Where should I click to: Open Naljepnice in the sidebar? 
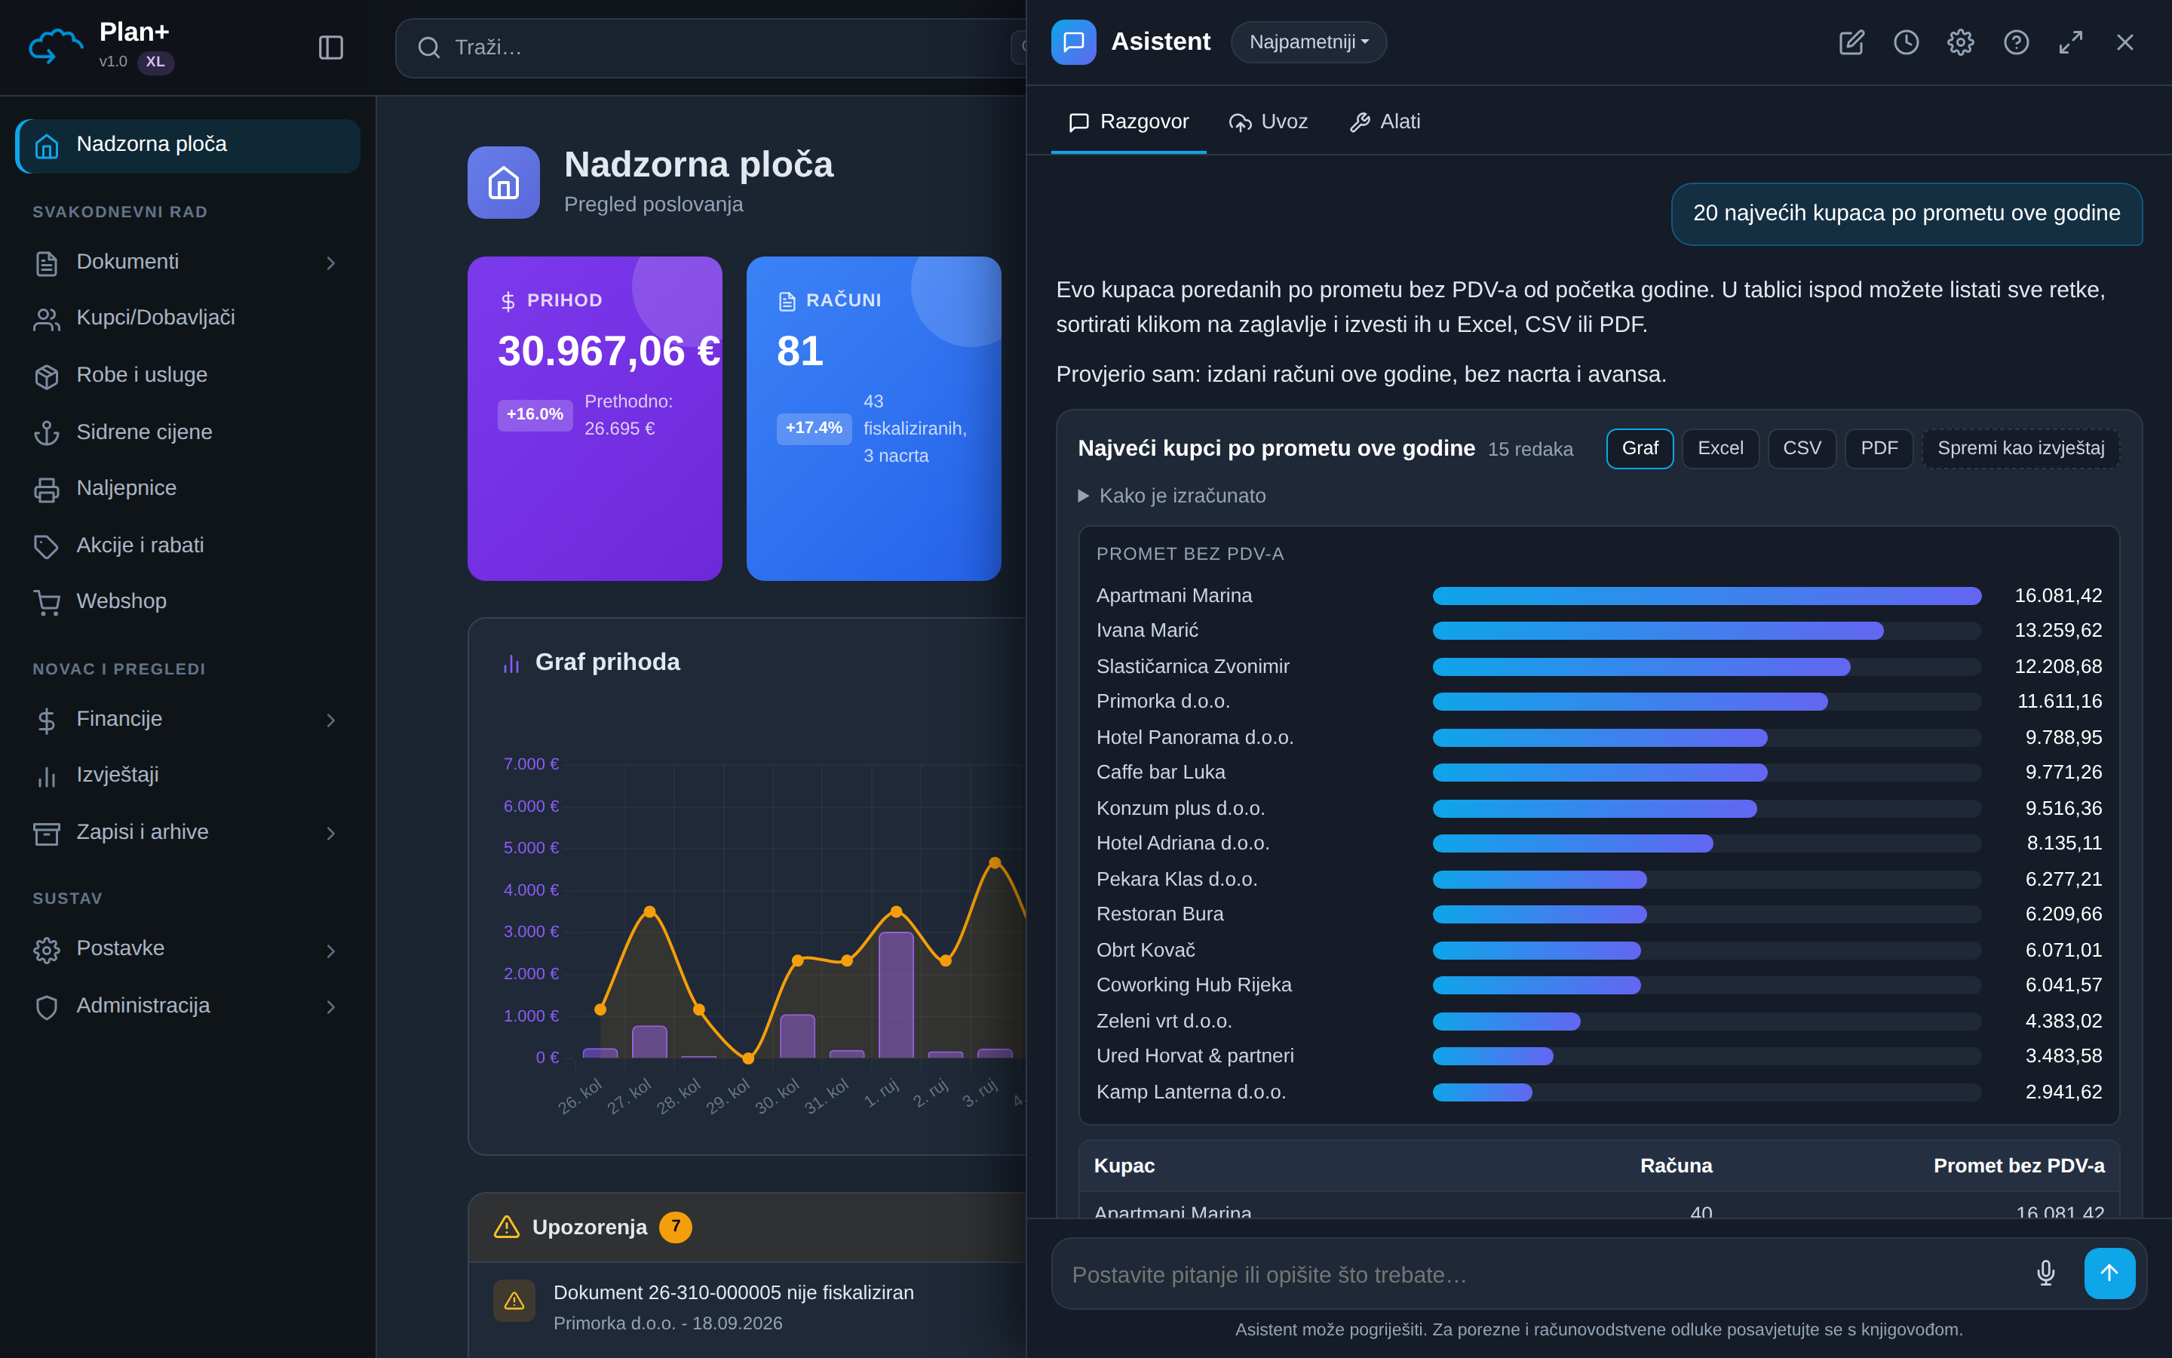[188, 489]
